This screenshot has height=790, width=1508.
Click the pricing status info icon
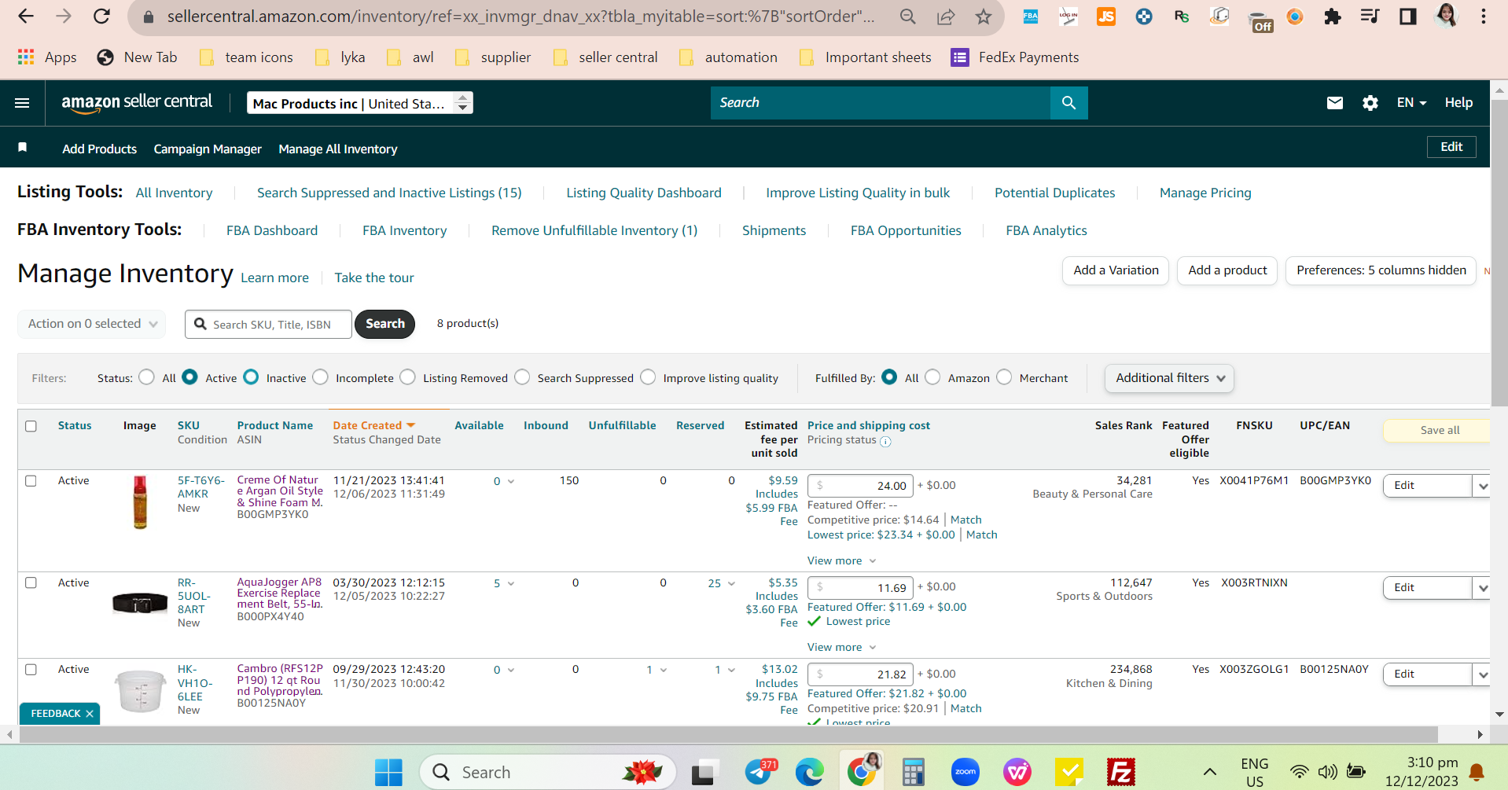point(885,441)
